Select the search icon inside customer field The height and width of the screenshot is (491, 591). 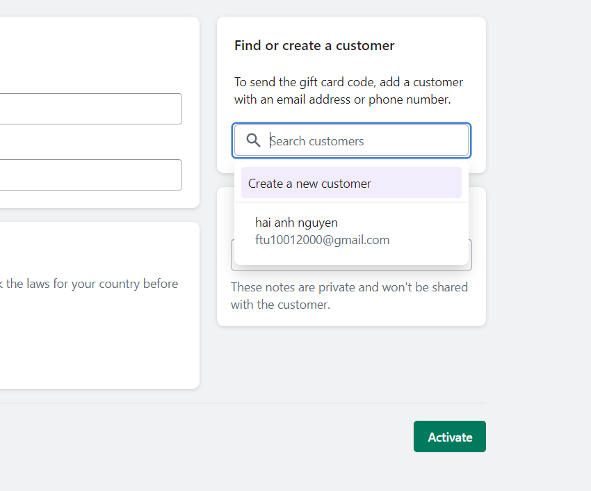[x=252, y=140]
